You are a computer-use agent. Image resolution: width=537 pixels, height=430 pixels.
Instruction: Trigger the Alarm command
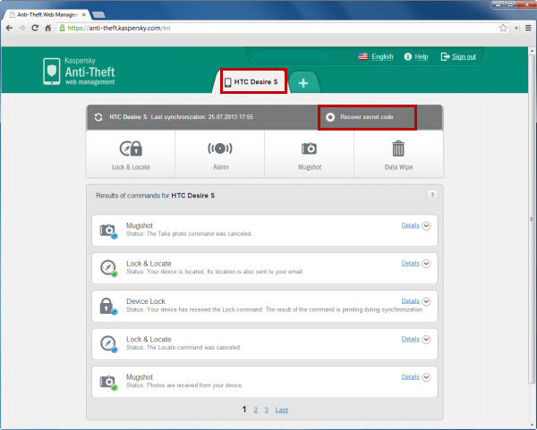(220, 155)
